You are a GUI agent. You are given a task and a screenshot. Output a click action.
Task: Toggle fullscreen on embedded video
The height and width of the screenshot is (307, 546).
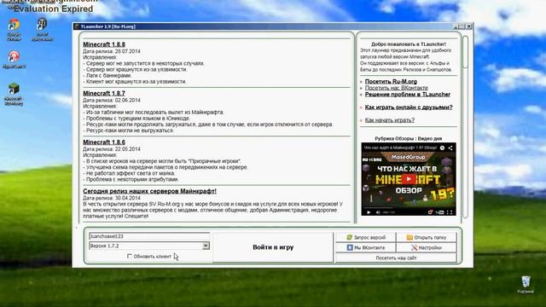(x=450, y=212)
